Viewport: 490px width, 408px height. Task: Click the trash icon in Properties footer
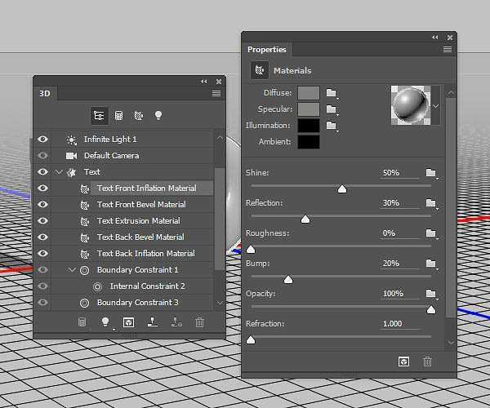427,361
